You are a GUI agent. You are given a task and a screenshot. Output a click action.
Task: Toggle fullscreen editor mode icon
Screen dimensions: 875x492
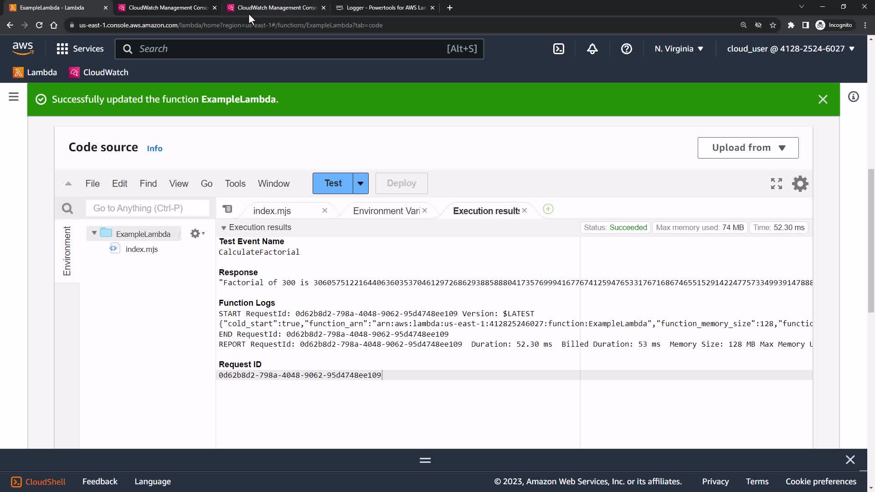[x=776, y=184]
